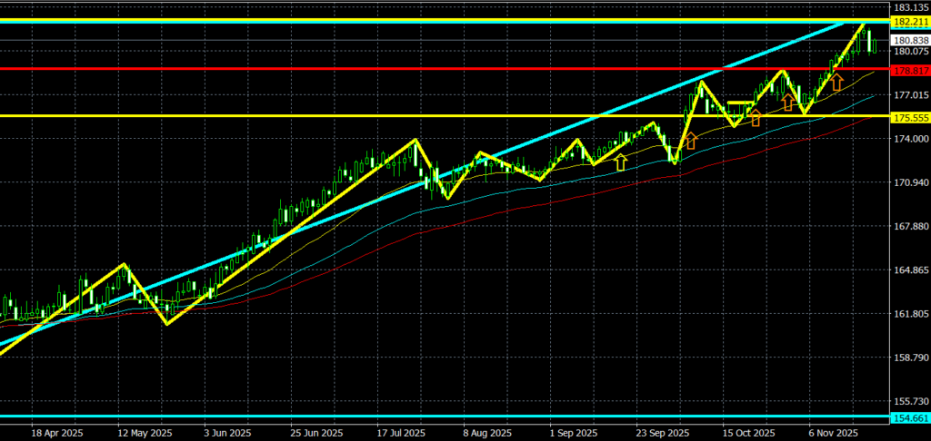Click the 17 Jul 2025 date label

[x=401, y=433]
